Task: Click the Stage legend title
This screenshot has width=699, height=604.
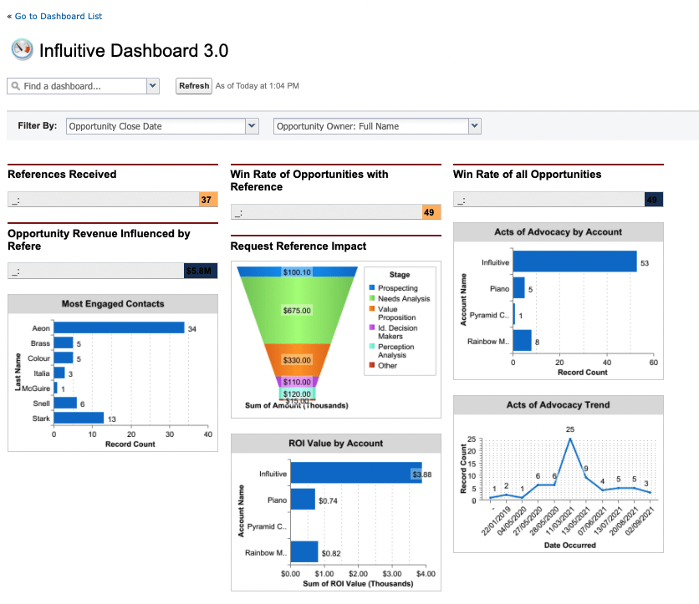Action: click(x=400, y=275)
